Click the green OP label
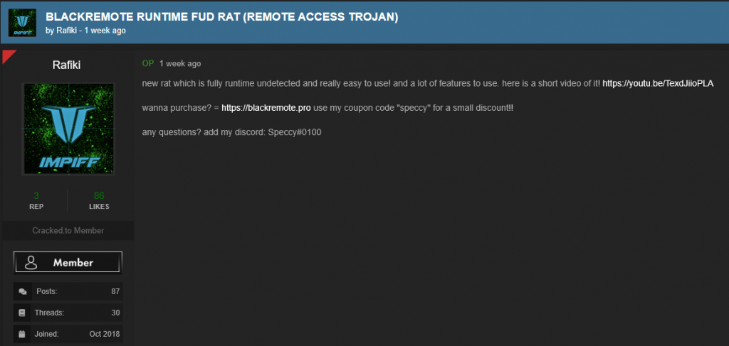729x346 pixels. tap(148, 63)
